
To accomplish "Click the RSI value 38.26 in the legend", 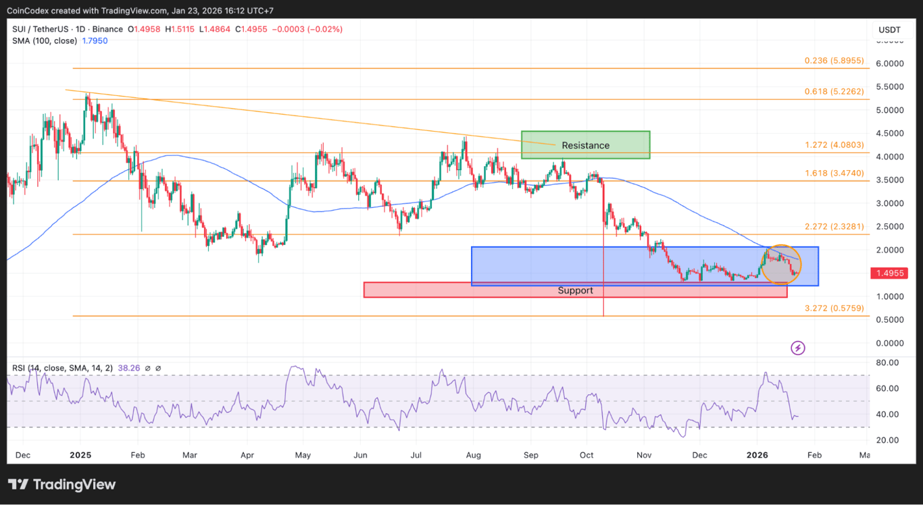I will coord(129,368).
